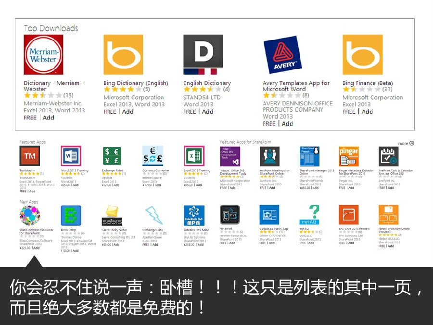Open 'Avery Templates App for Microsoft Word' title
Image resolution: width=433 pixels, height=325 pixels.
pos(296,86)
